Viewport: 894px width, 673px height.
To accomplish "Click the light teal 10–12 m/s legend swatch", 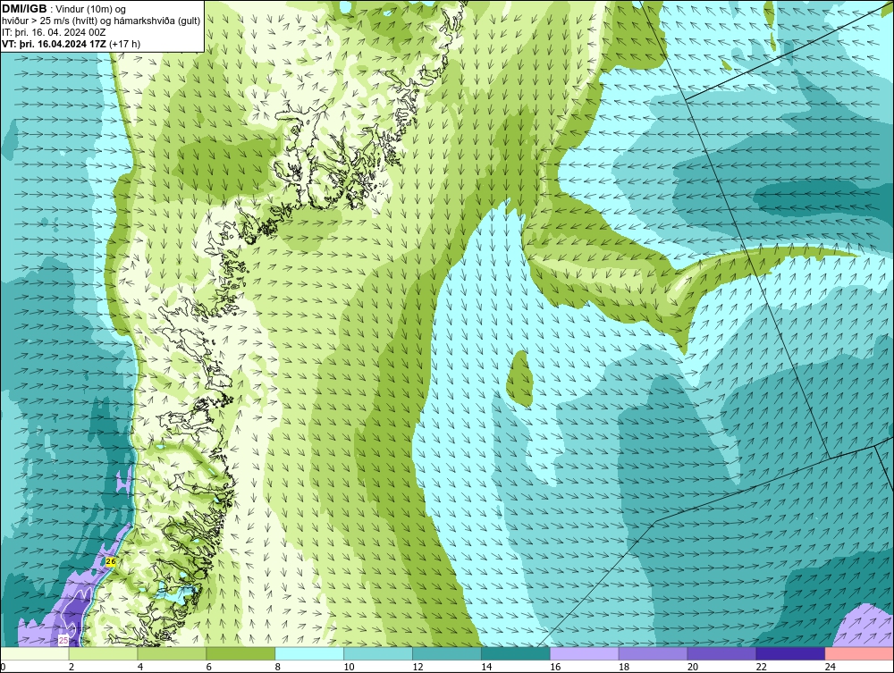I will pyautogui.click(x=378, y=653).
